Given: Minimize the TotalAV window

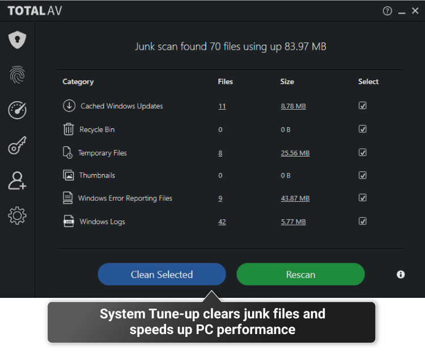Looking at the screenshot, I should tap(402, 12).
